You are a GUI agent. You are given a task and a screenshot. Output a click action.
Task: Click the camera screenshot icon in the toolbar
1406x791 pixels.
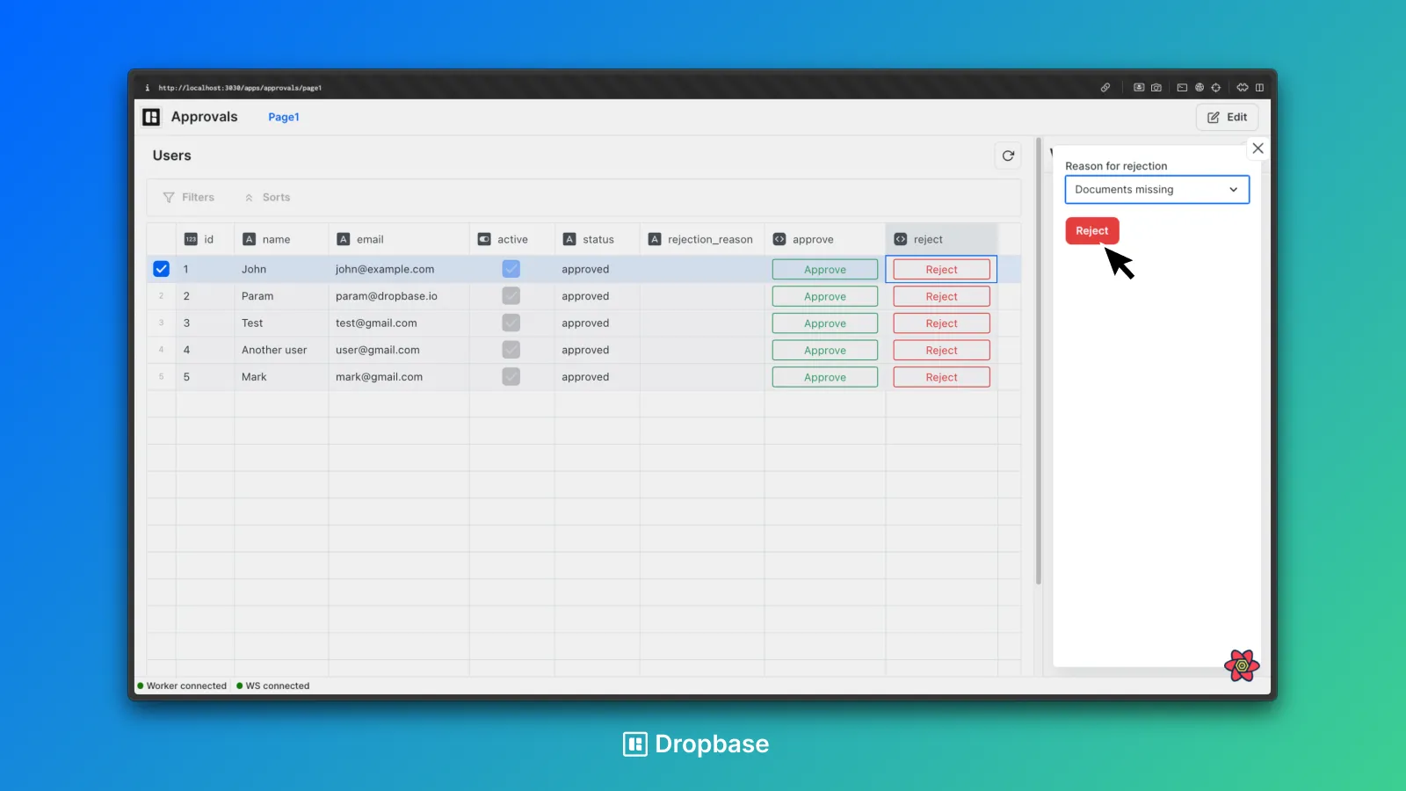(x=1156, y=88)
